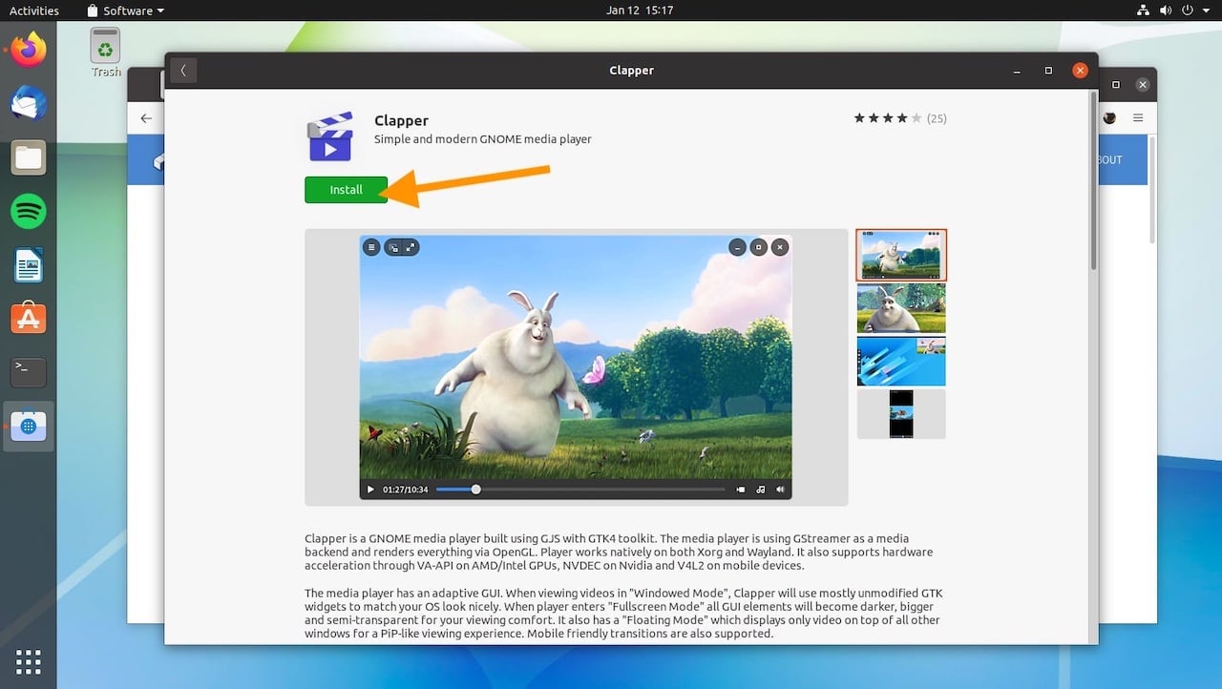Launch Spotify from the dock
The image size is (1222, 689).
coord(29,211)
